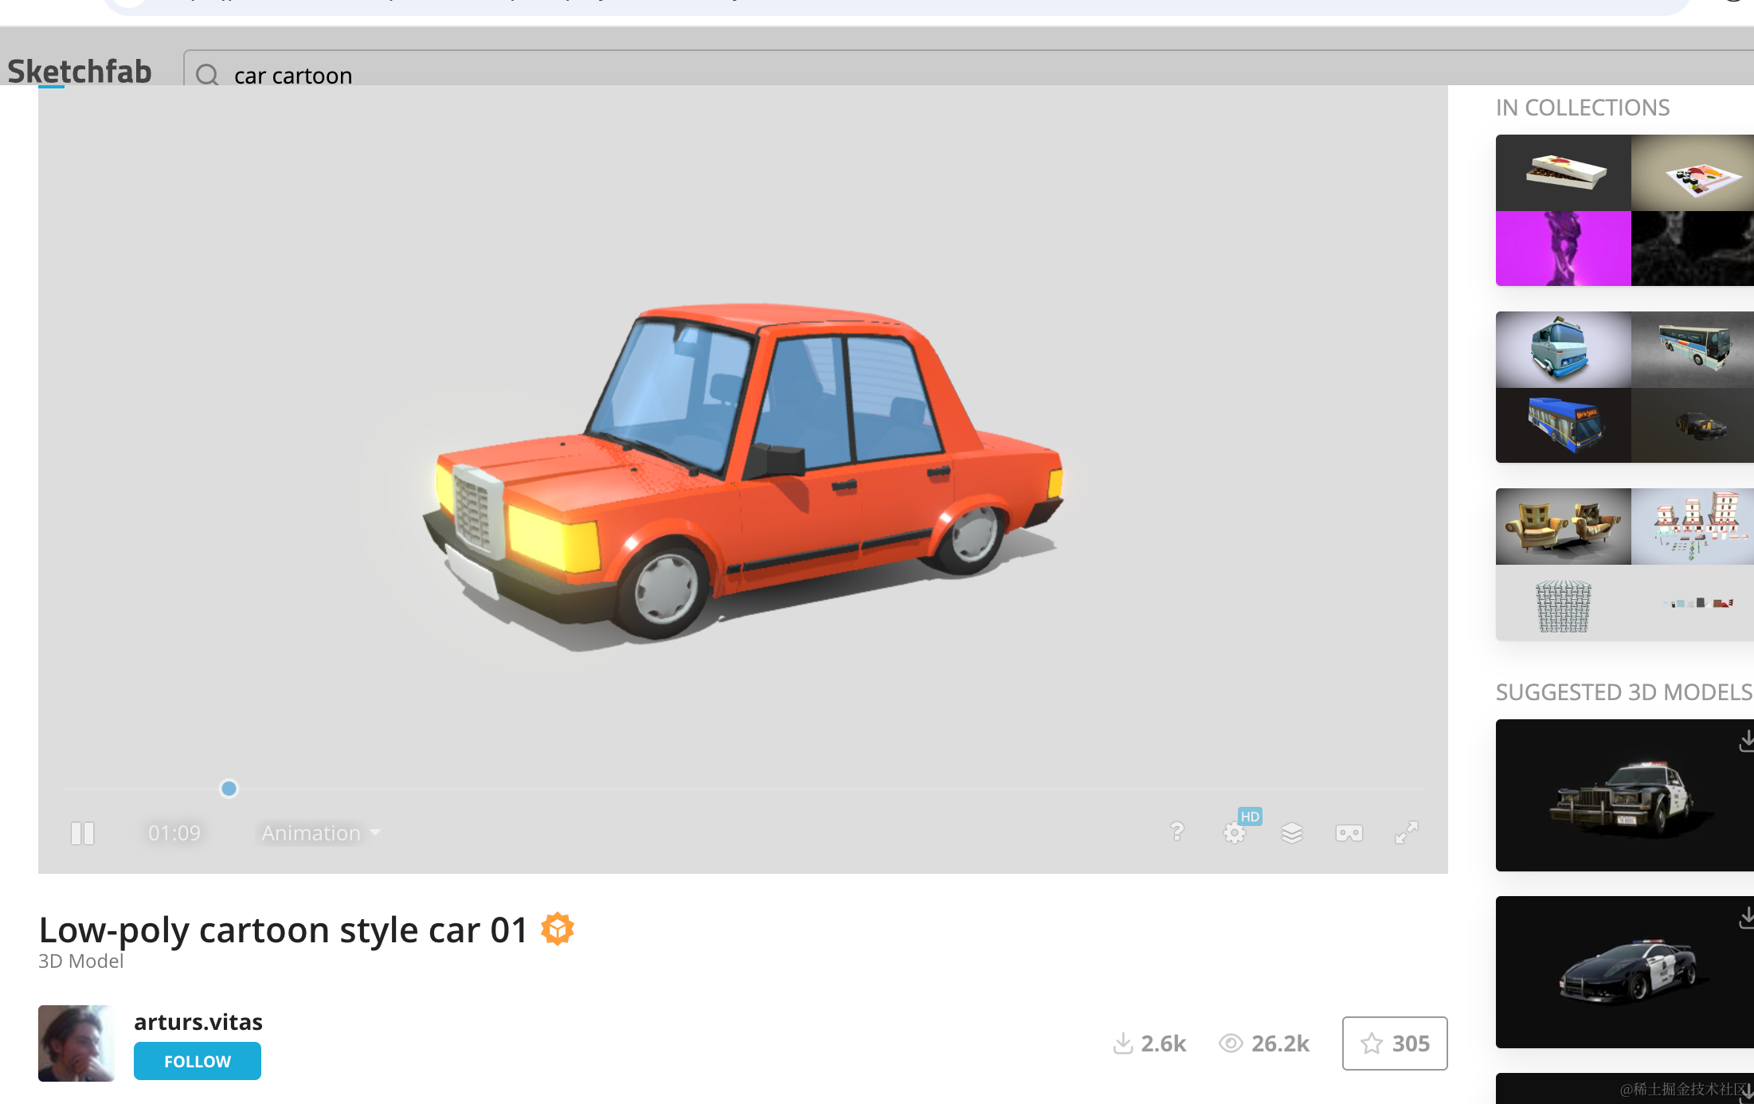Open the model inspector layers icon
The height and width of the screenshot is (1104, 1754).
(1292, 833)
